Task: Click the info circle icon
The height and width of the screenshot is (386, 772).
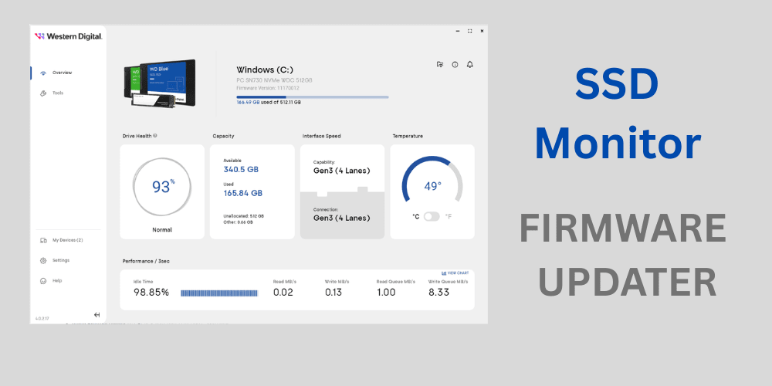Action: pos(455,65)
